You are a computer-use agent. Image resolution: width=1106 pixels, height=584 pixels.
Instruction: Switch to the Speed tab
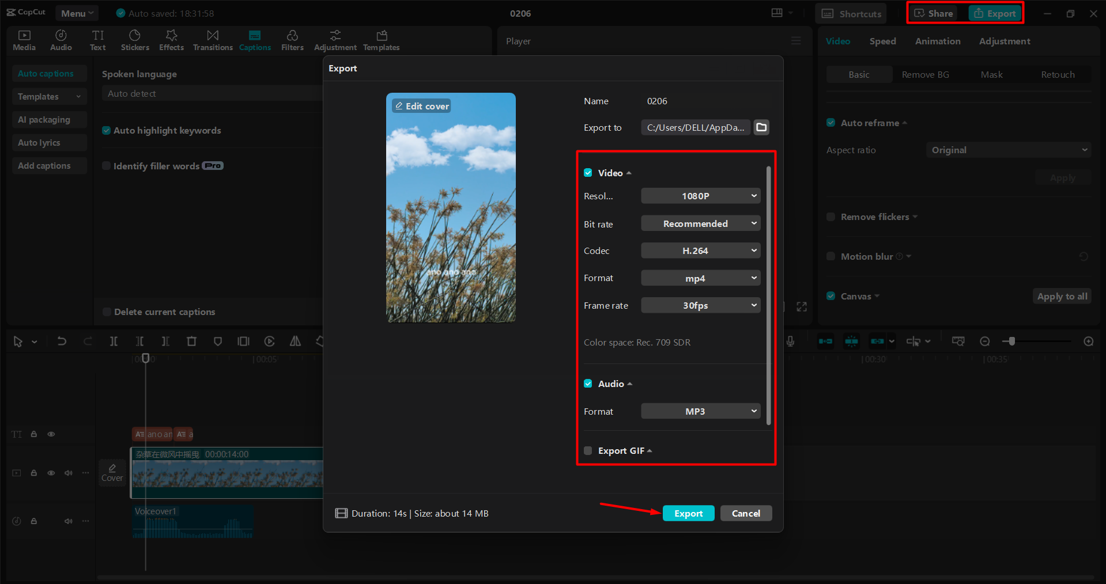(x=882, y=41)
